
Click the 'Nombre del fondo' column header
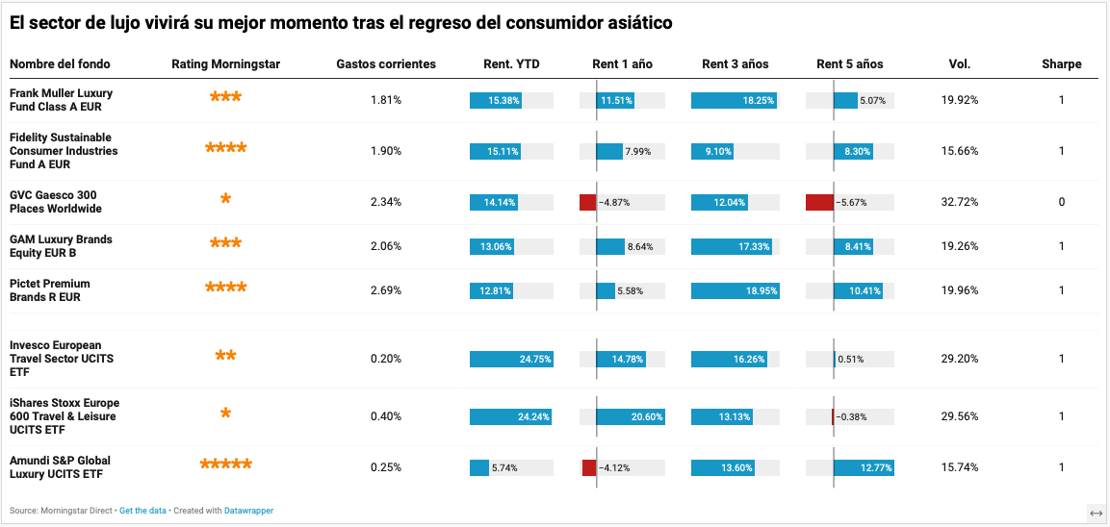pyautogui.click(x=60, y=64)
